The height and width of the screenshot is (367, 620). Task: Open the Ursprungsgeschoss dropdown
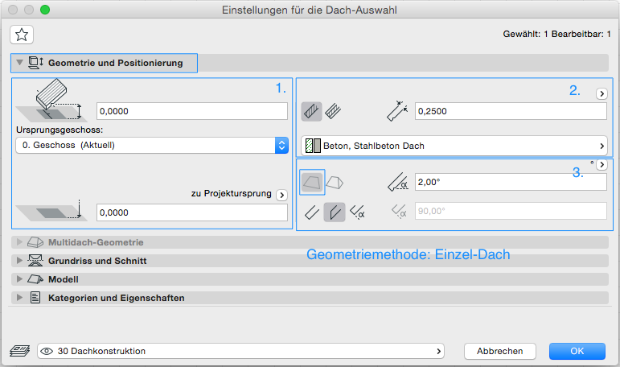(x=152, y=145)
